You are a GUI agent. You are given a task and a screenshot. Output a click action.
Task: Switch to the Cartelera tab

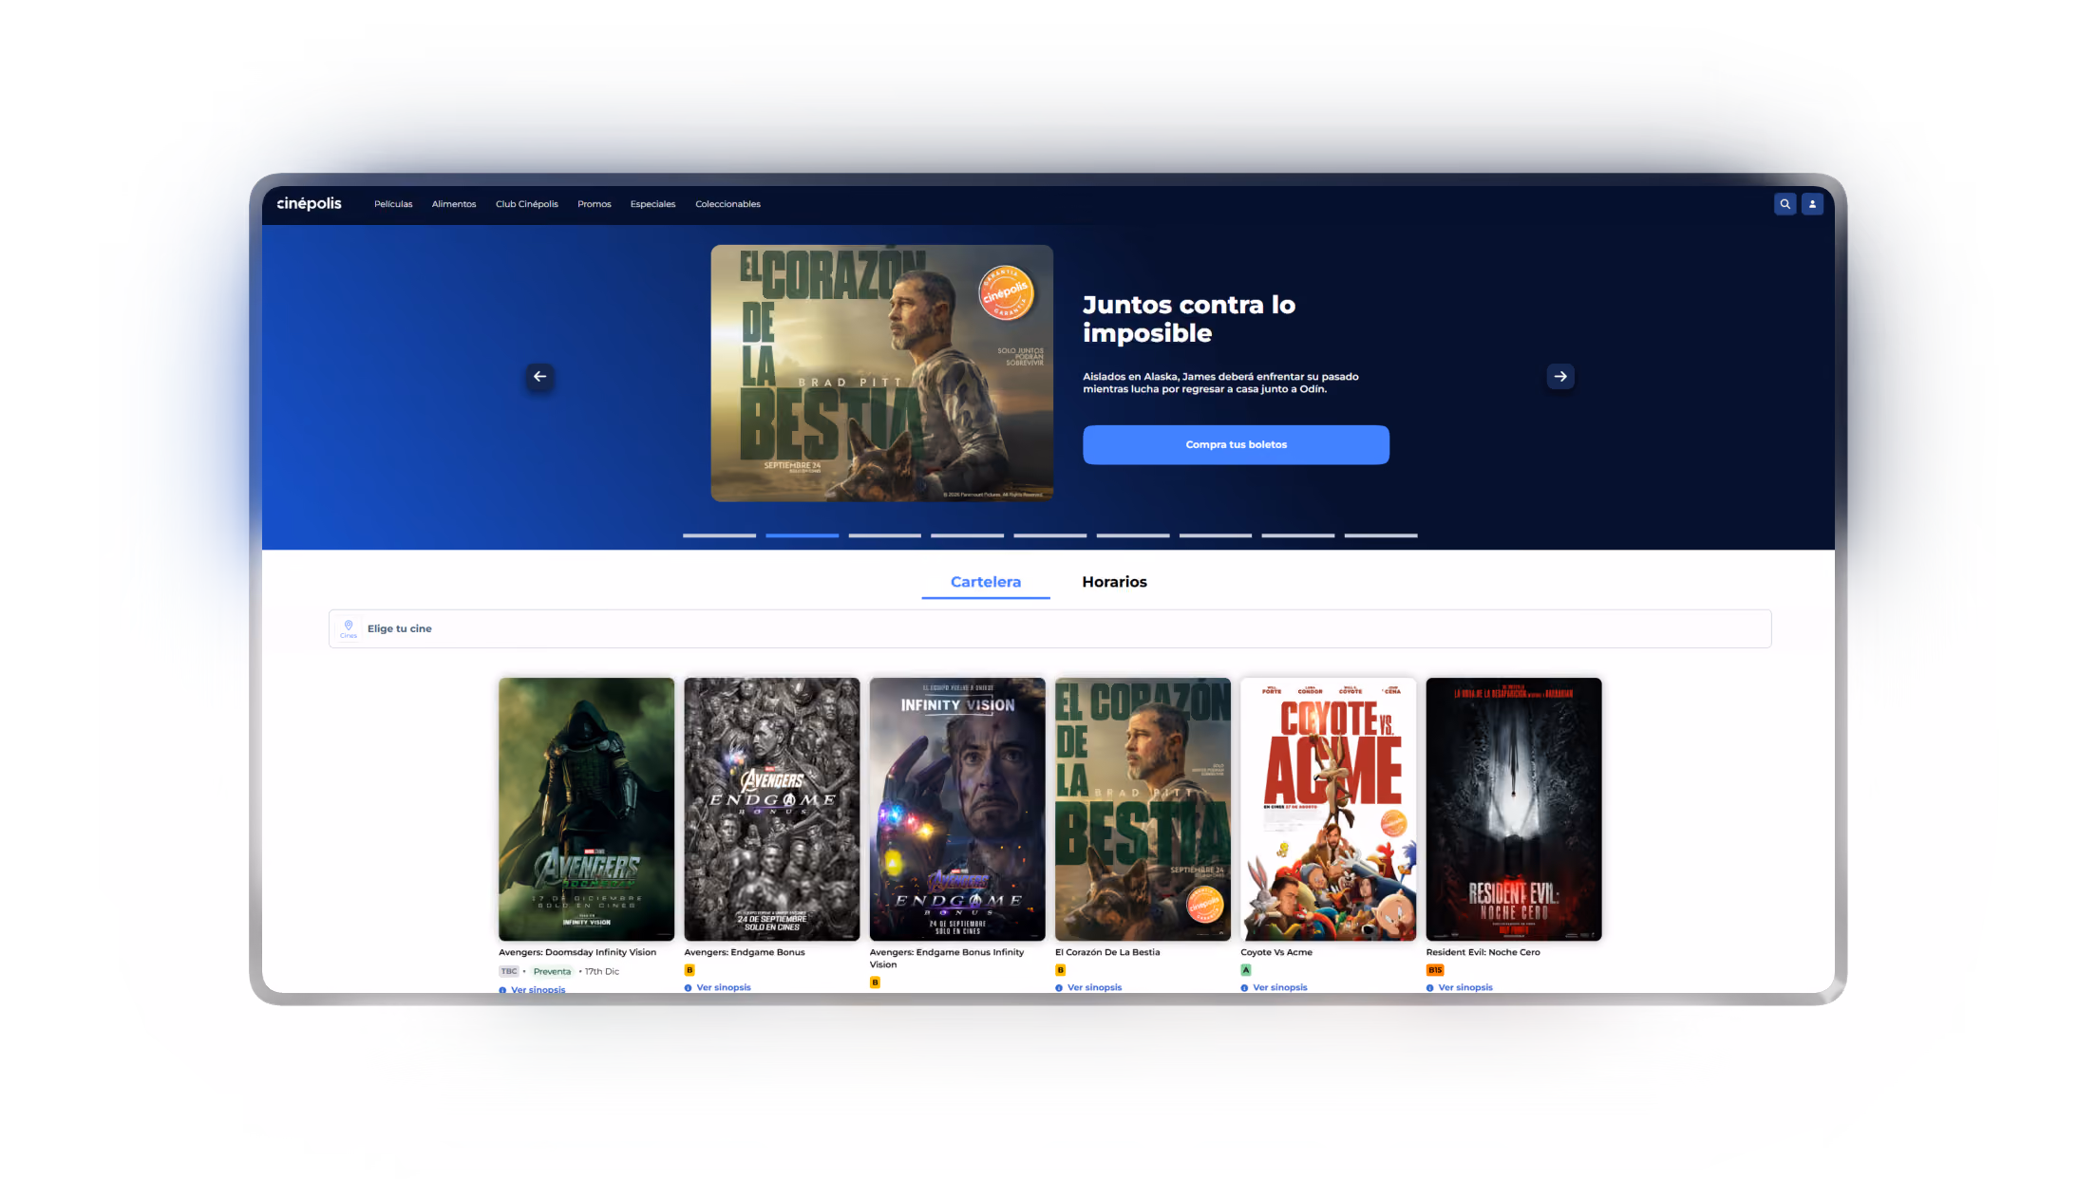click(986, 582)
